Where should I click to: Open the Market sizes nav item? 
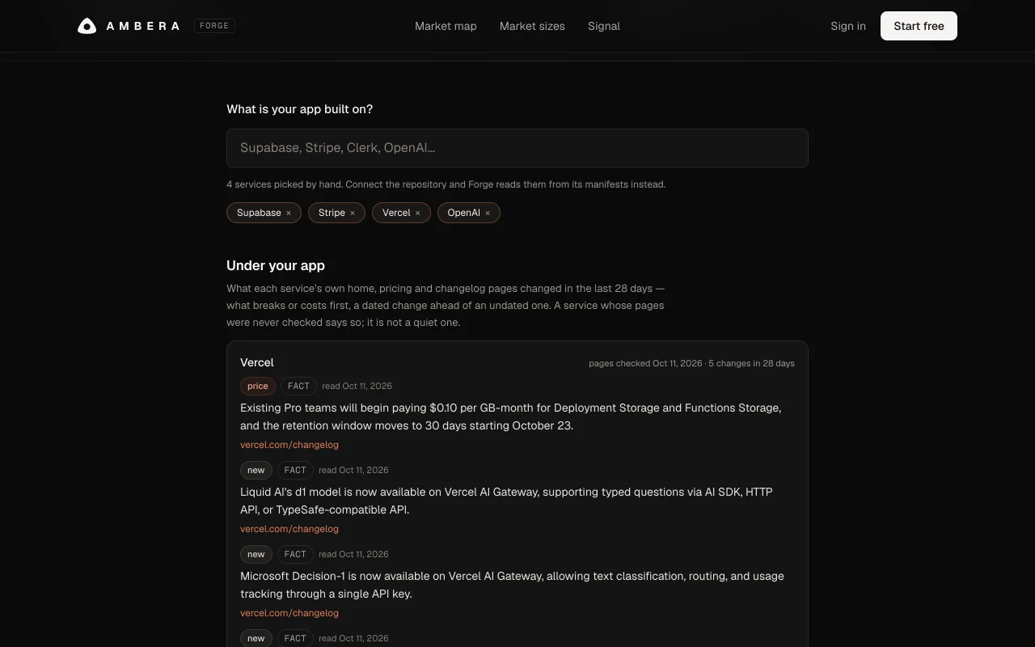(x=532, y=26)
